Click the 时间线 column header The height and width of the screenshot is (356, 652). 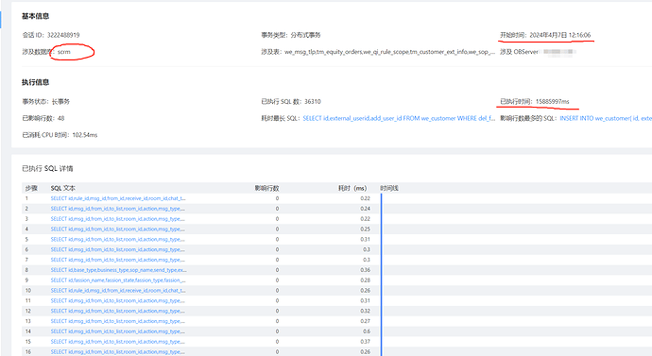[389, 188]
